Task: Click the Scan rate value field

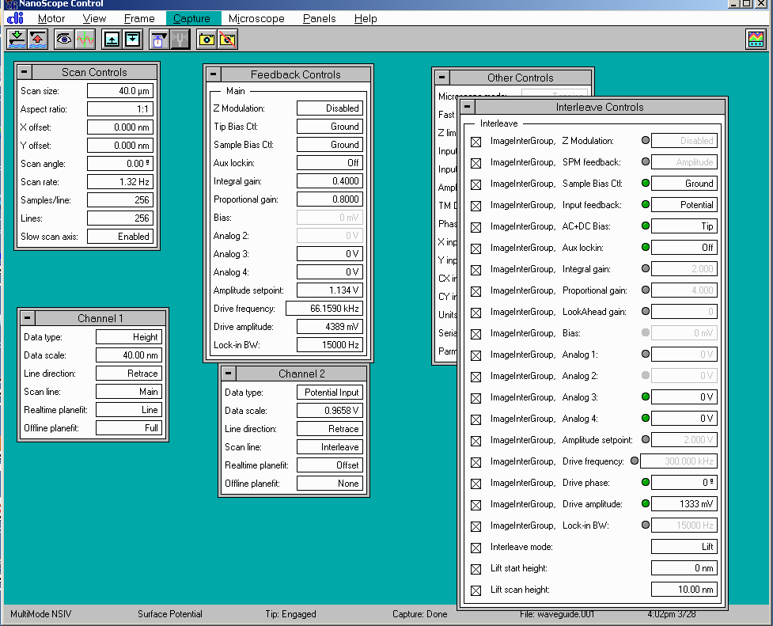Action: 120,181
